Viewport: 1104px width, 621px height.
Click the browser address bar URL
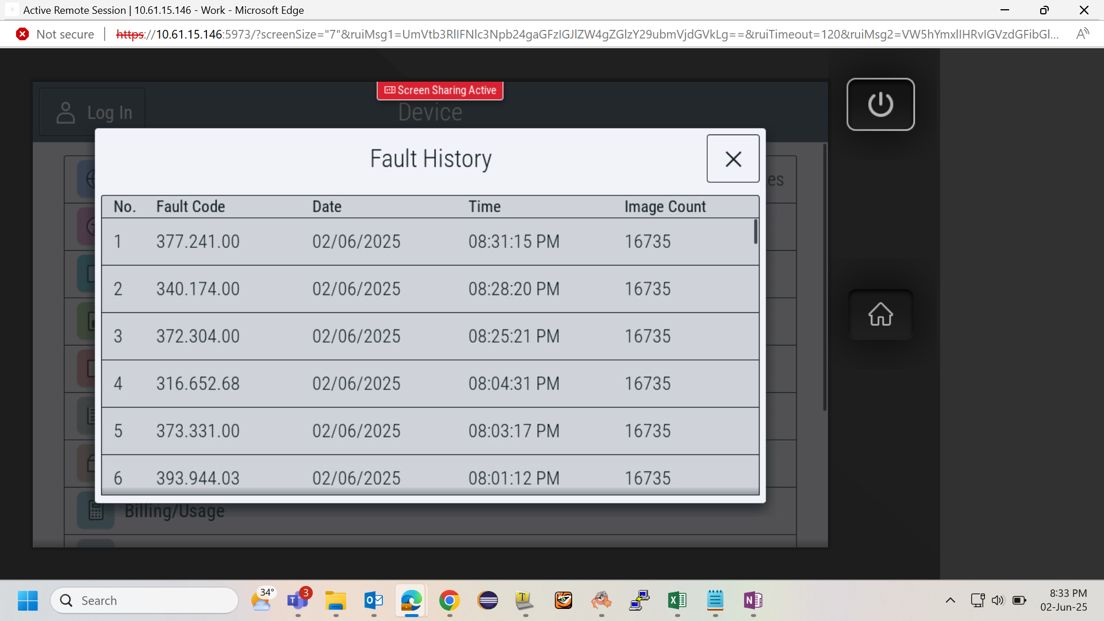click(587, 34)
